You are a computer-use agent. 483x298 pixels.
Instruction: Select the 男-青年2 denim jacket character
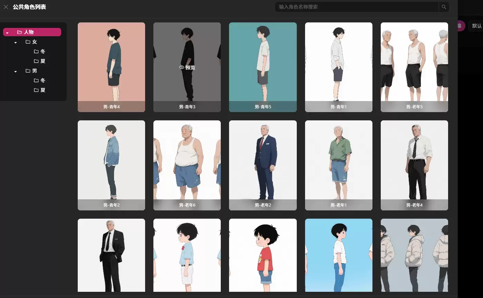point(111,165)
